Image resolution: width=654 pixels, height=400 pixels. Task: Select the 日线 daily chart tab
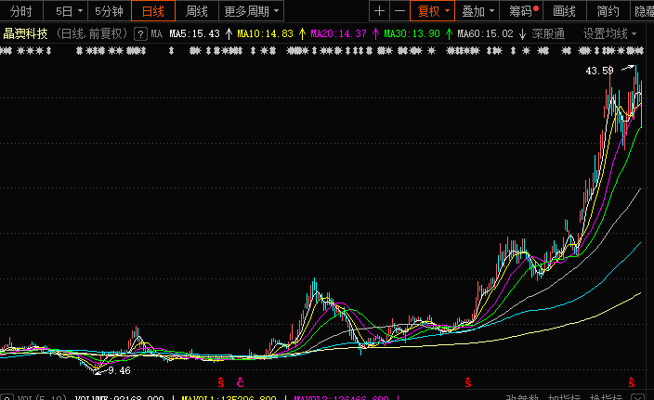click(152, 11)
